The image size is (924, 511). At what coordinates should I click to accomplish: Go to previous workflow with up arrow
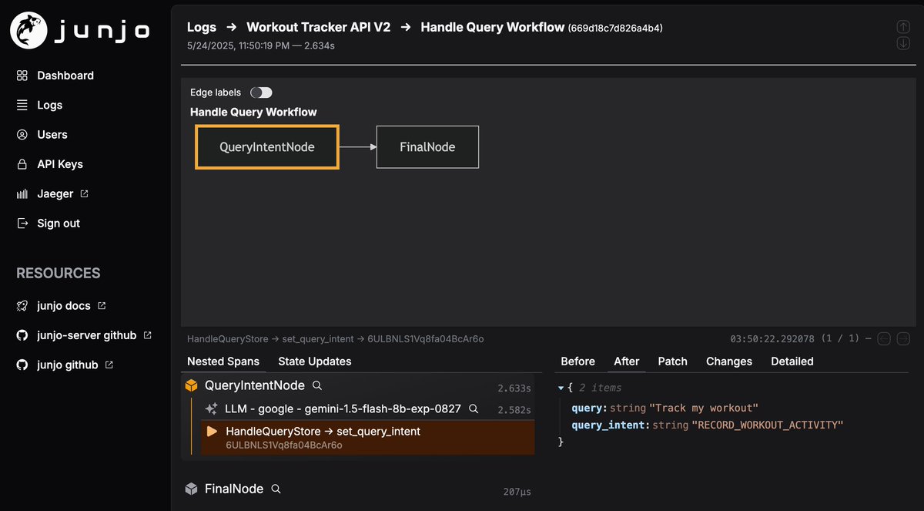[x=903, y=26]
